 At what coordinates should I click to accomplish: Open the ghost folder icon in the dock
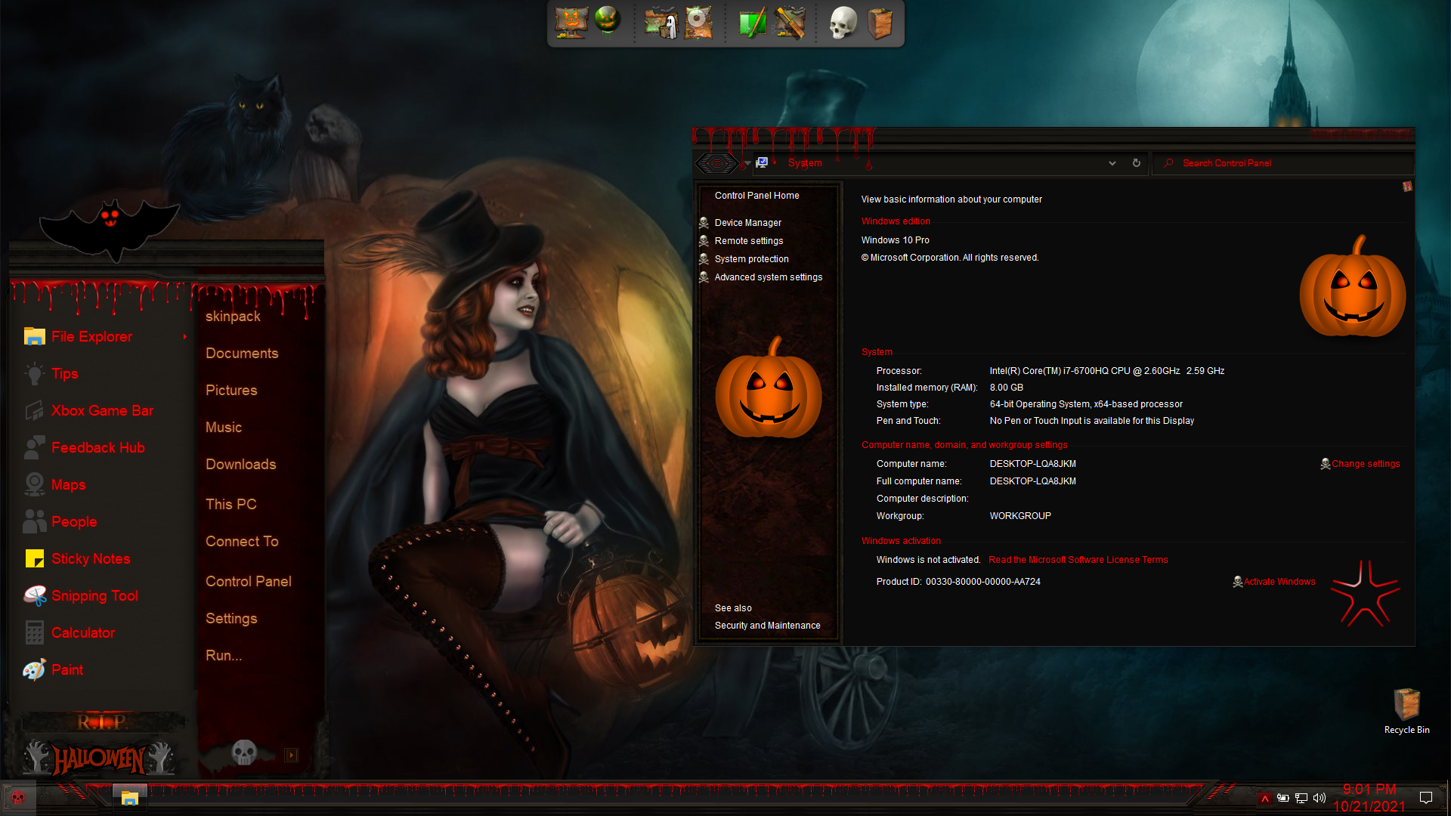661,23
